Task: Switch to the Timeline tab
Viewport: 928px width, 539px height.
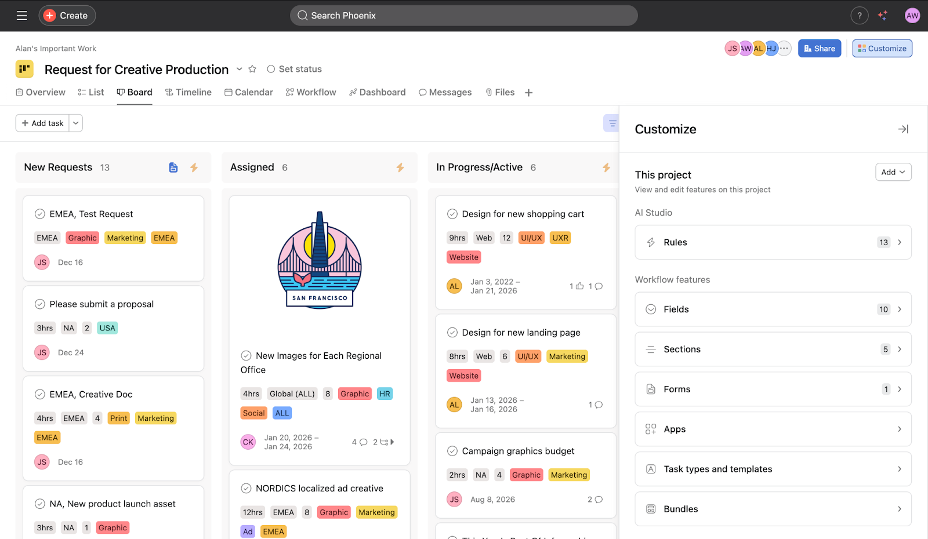Action: 188,92
